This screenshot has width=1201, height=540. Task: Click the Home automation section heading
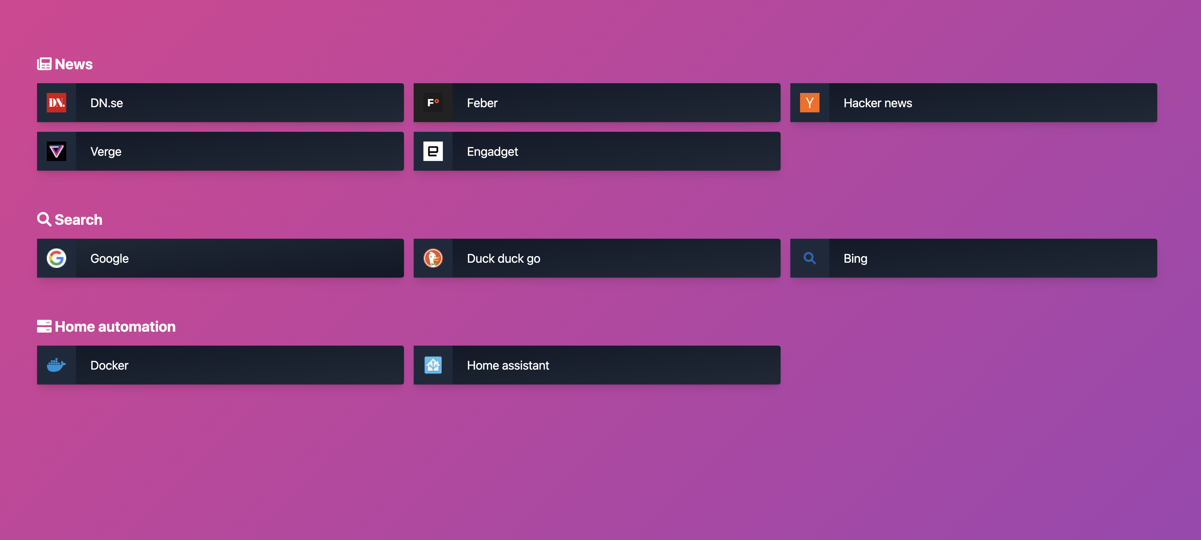click(115, 326)
